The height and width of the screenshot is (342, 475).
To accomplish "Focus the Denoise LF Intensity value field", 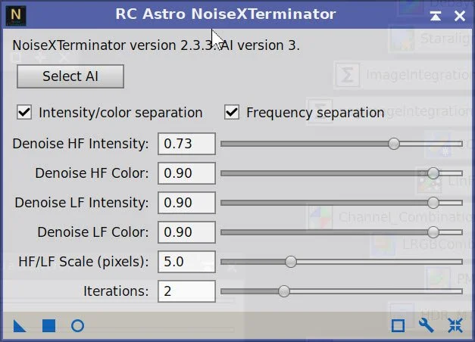I will pos(186,203).
